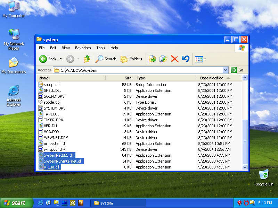This screenshot has width=278, height=208.
Task: Click the scrollbar up arrow
Action: click(x=245, y=77)
